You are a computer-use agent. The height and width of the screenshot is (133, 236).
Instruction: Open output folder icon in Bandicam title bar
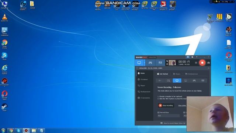pos(192,57)
